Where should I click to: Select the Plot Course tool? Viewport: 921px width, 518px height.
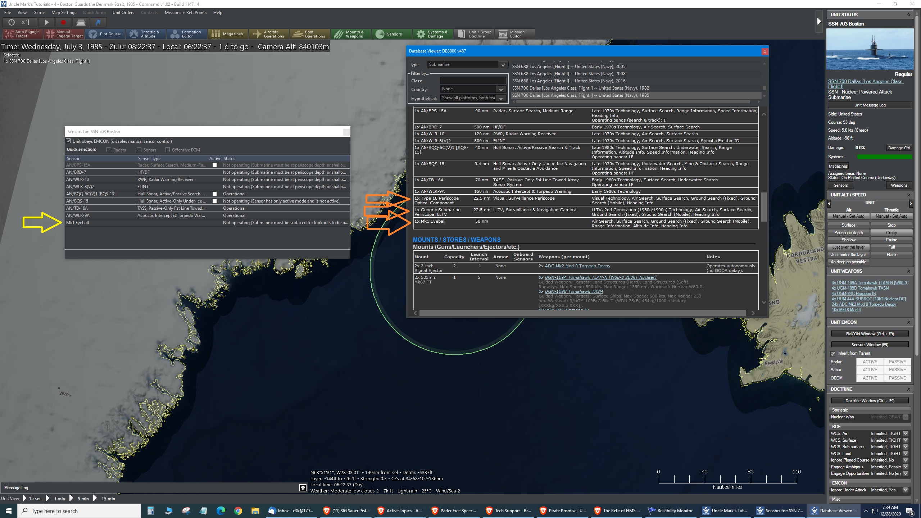(105, 34)
